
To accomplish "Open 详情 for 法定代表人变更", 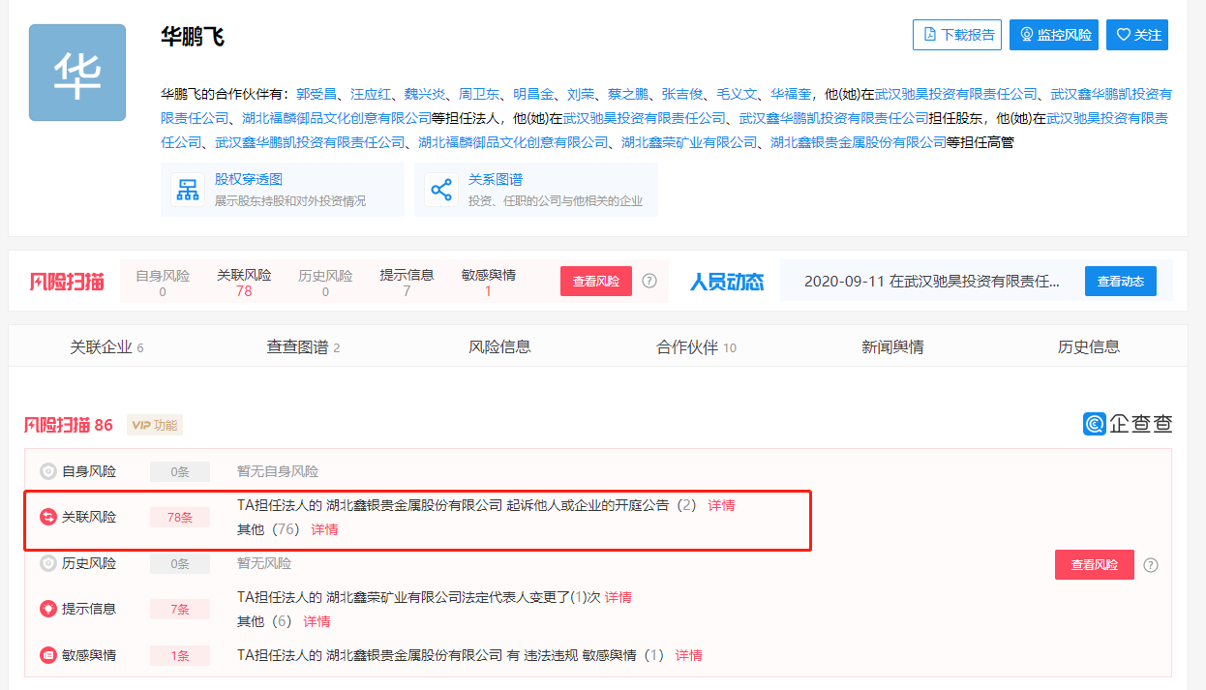I will 618,597.
